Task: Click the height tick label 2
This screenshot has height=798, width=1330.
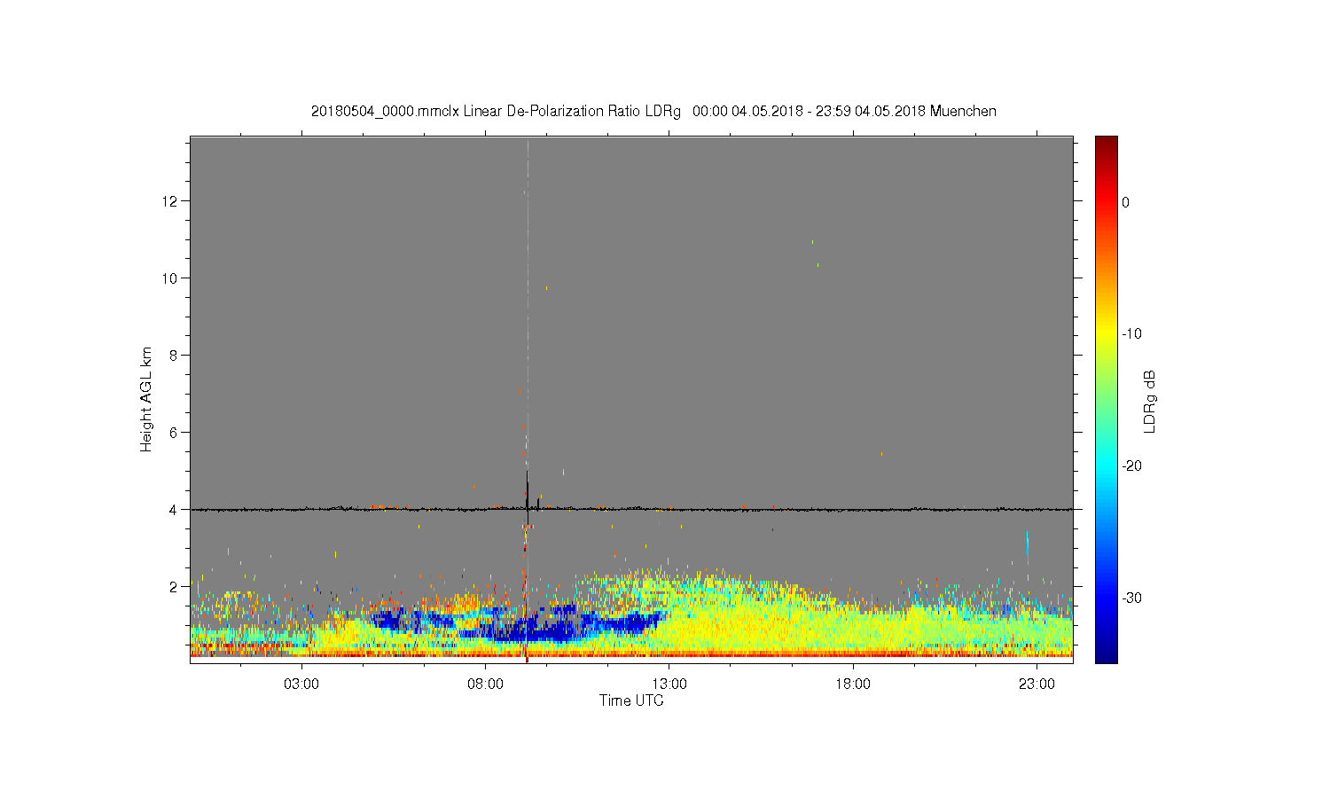Action: [174, 587]
